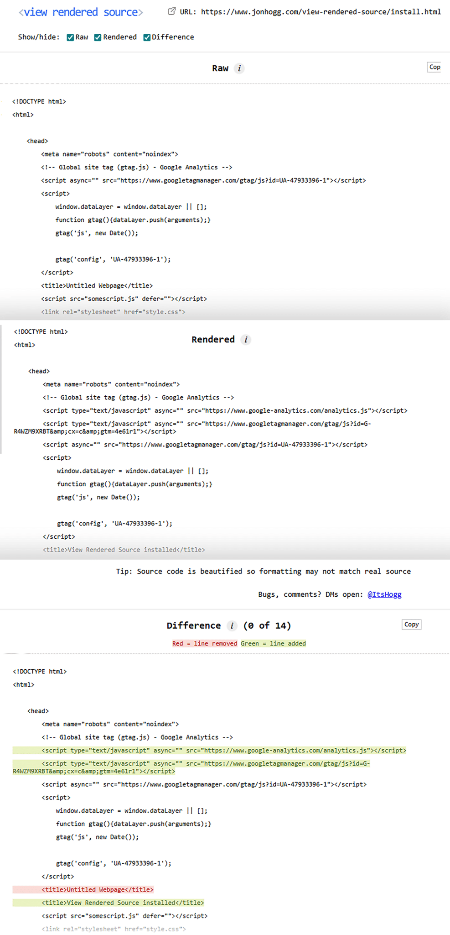Uncheck the Raw checkbox
The width and height of the screenshot is (450, 935).
coord(70,37)
